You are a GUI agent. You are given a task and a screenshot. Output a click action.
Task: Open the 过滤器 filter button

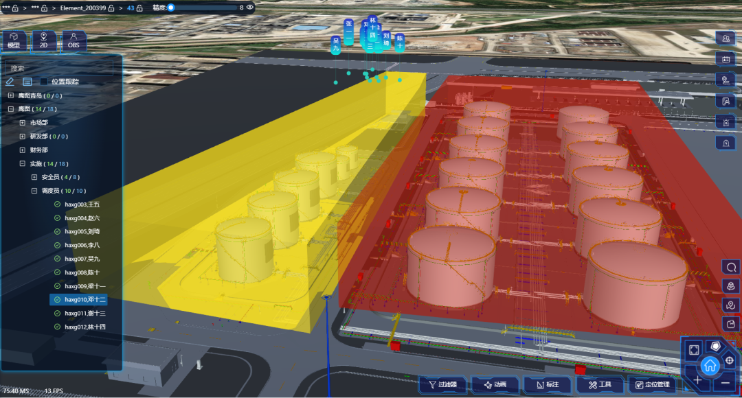coord(442,384)
